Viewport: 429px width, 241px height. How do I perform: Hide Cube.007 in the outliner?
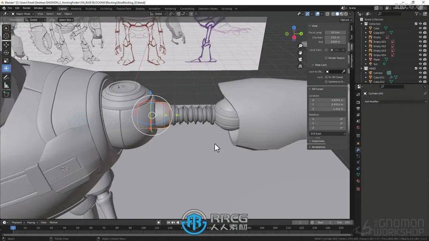coord(420,33)
